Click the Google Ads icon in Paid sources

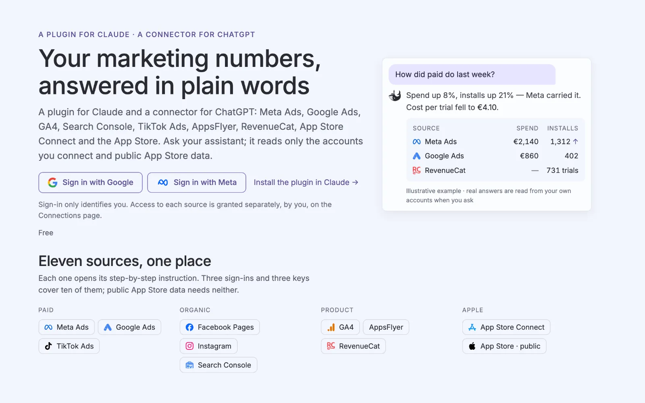pyautogui.click(x=108, y=327)
